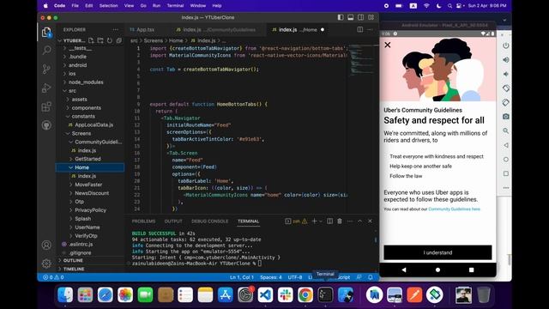Open the Customize Layout control
This screenshot has width=549, height=309.
click(x=371, y=17)
